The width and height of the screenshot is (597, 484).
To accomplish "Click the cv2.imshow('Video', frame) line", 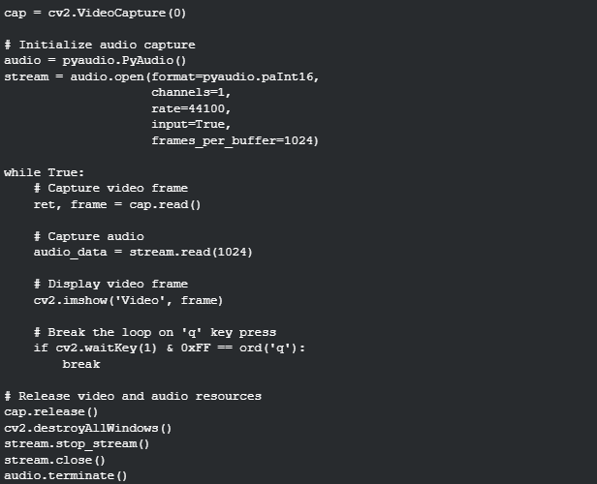I will (128, 300).
